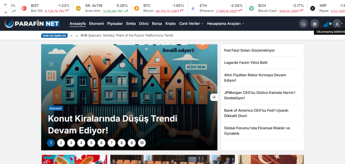This screenshot has width=345, height=164.
Task: Open the grid apps menu icon
Action: click(314, 24)
